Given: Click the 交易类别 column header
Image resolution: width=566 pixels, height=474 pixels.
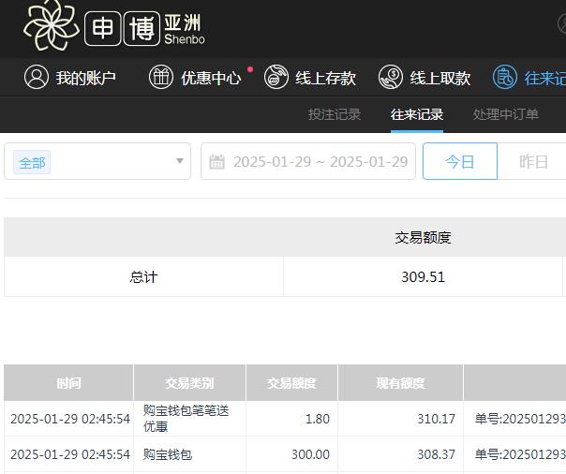Looking at the screenshot, I should point(189,383).
